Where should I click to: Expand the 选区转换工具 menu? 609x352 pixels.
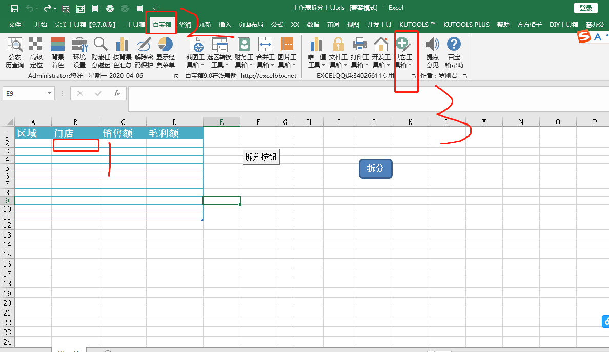[219, 52]
